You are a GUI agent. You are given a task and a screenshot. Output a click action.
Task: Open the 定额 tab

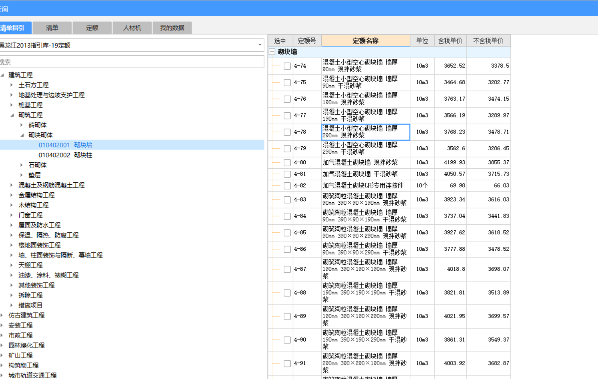(92, 28)
